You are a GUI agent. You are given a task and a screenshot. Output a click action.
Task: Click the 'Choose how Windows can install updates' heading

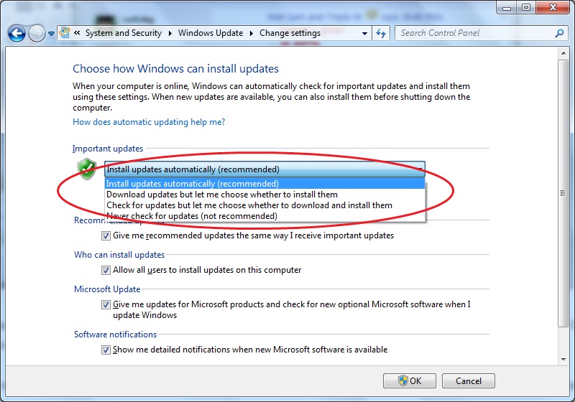pyautogui.click(x=175, y=69)
